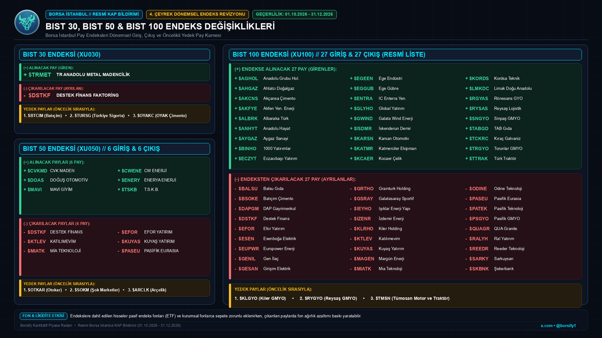Click $GESAN Girişim Elektrik removal entry
This screenshot has width=602, height=338.
(x=263, y=269)
